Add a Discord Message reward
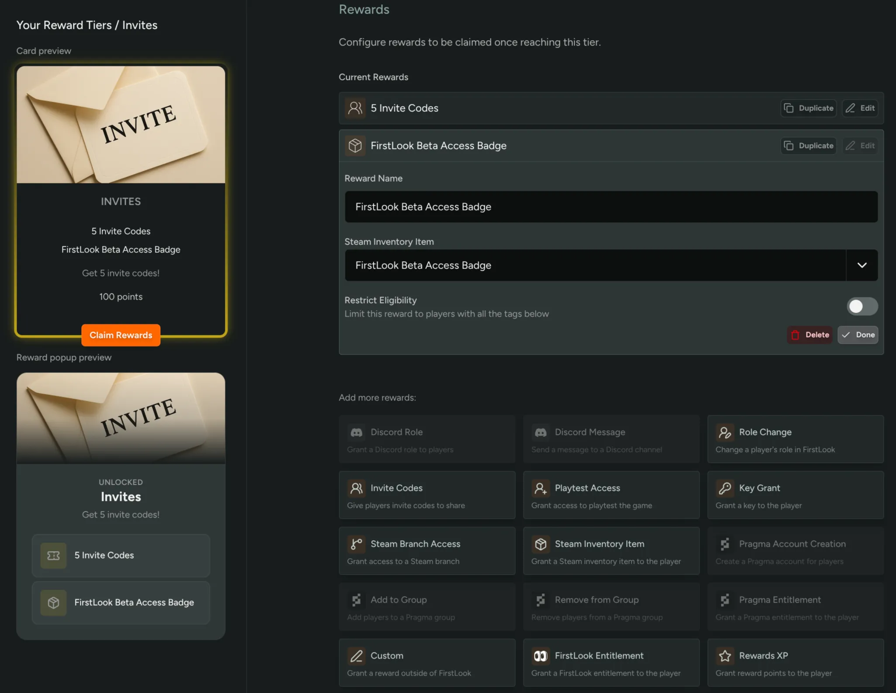The height and width of the screenshot is (693, 896). (611, 439)
